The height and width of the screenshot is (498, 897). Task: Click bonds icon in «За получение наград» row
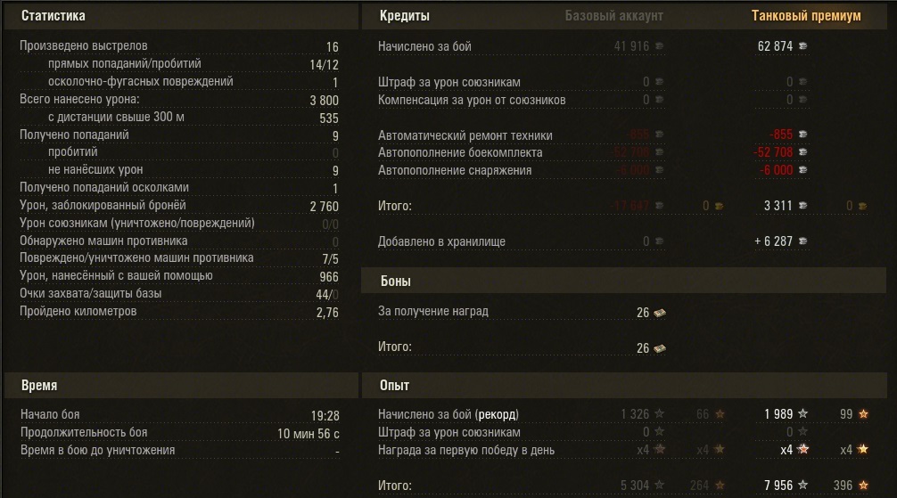tap(660, 313)
